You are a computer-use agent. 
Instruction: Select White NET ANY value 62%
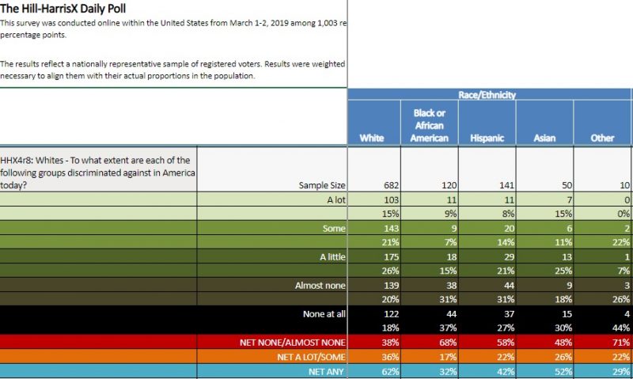point(390,372)
